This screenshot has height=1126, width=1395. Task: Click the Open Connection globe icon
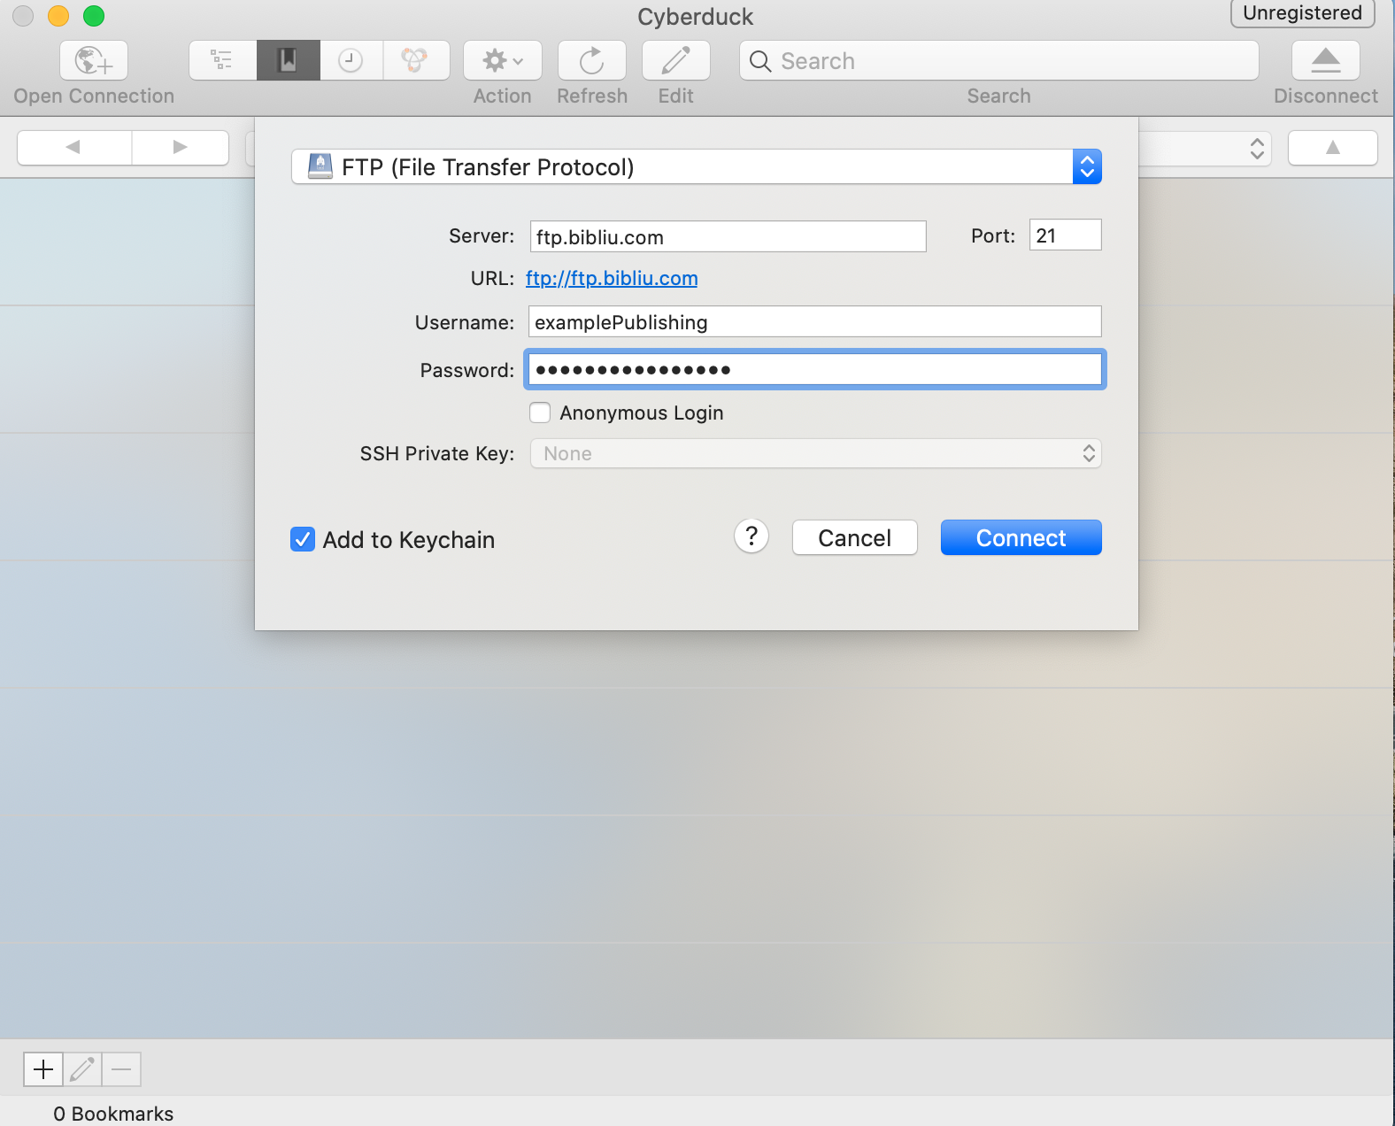point(94,60)
